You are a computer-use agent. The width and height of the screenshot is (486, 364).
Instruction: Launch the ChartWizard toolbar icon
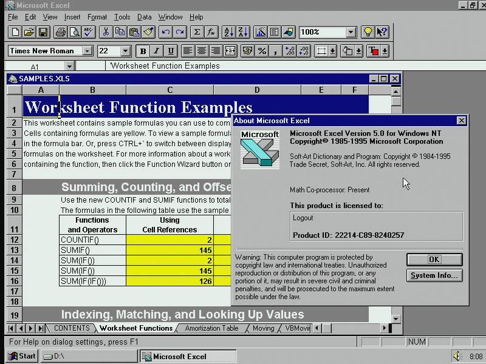pos(260,32)
